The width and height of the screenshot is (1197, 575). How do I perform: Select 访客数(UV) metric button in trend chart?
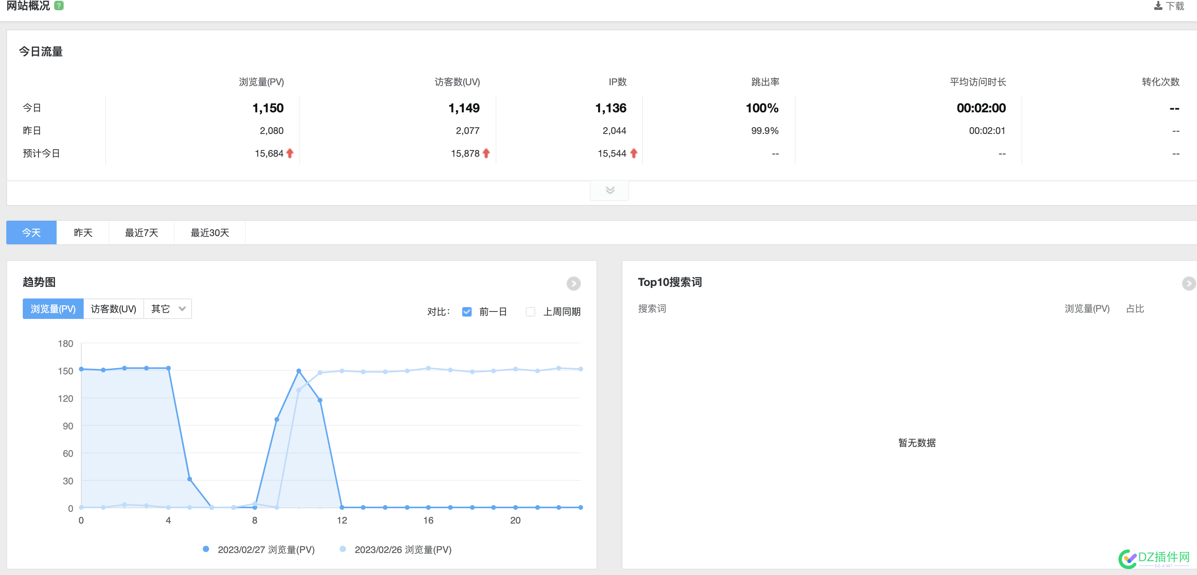pyautogui.click(x=113, y=309)
